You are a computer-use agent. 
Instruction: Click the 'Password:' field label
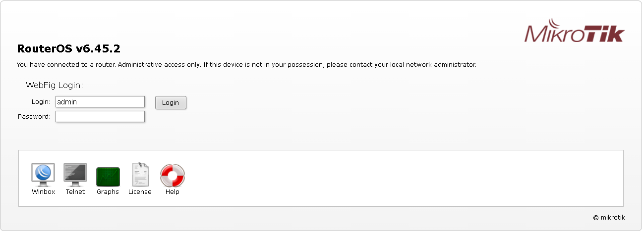tap(34, 117)
